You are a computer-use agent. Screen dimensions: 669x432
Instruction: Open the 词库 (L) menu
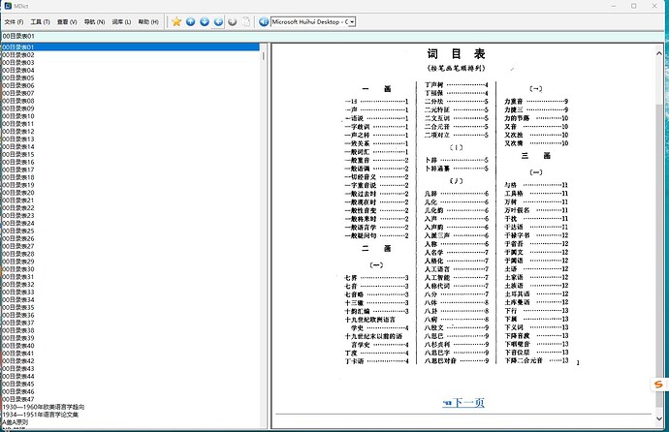122,20
